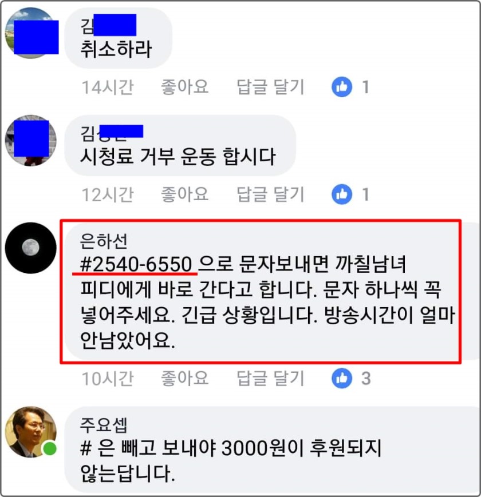Open the 은하선 username link
Screen dimensions: 481x497
pos(104,241)
